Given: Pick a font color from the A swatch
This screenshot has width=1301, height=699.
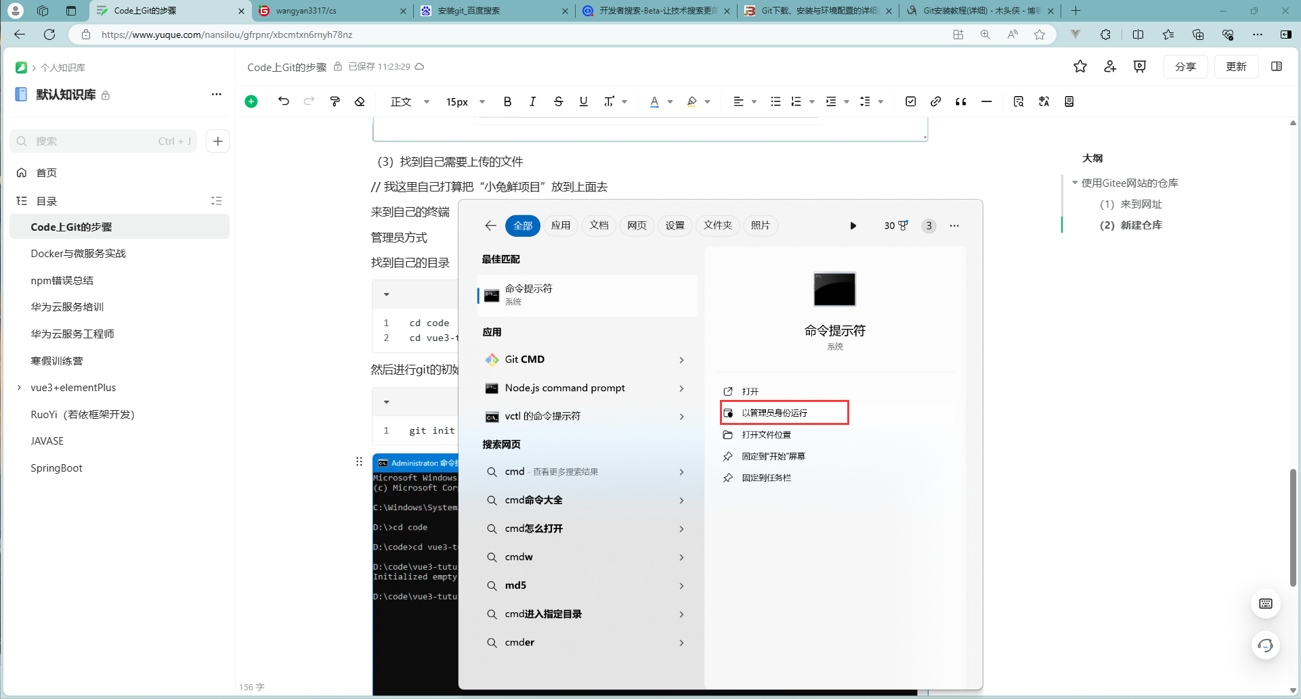Looking at the screenshot, I should (655, 102).
